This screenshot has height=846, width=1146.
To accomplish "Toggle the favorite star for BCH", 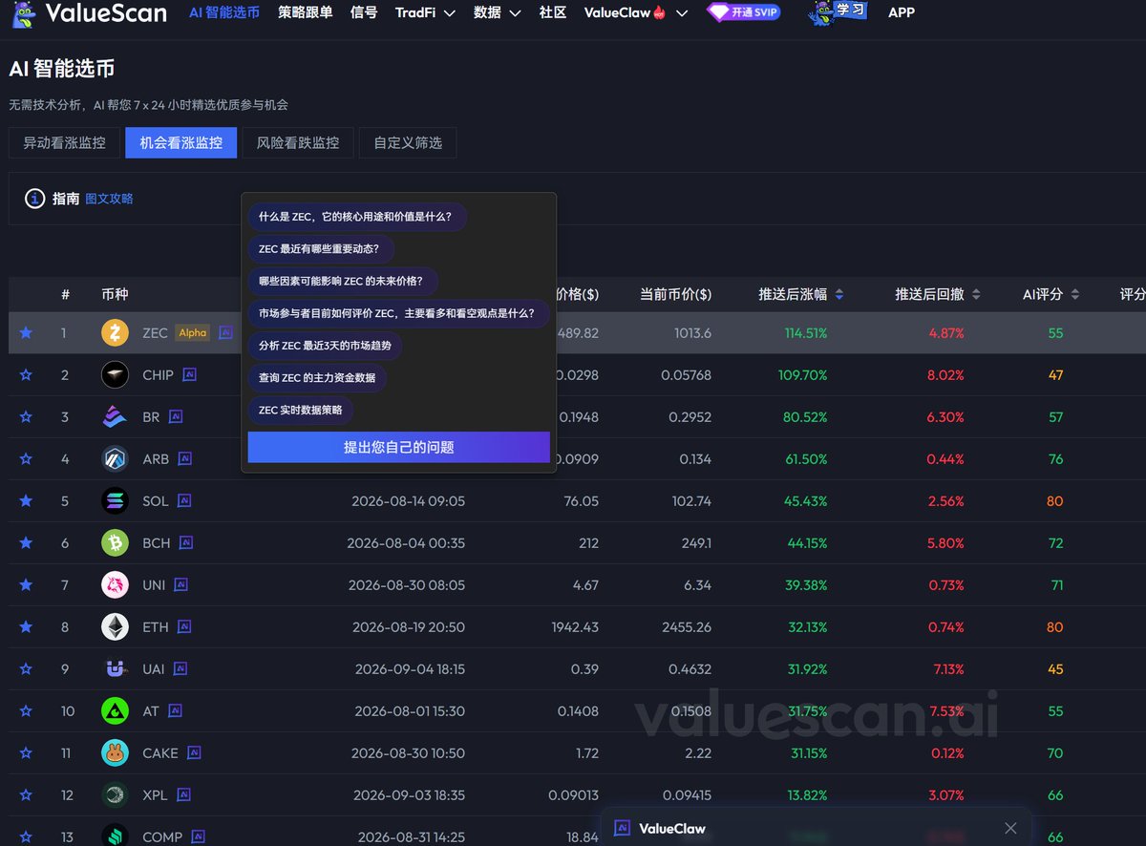I will [26, 543].
